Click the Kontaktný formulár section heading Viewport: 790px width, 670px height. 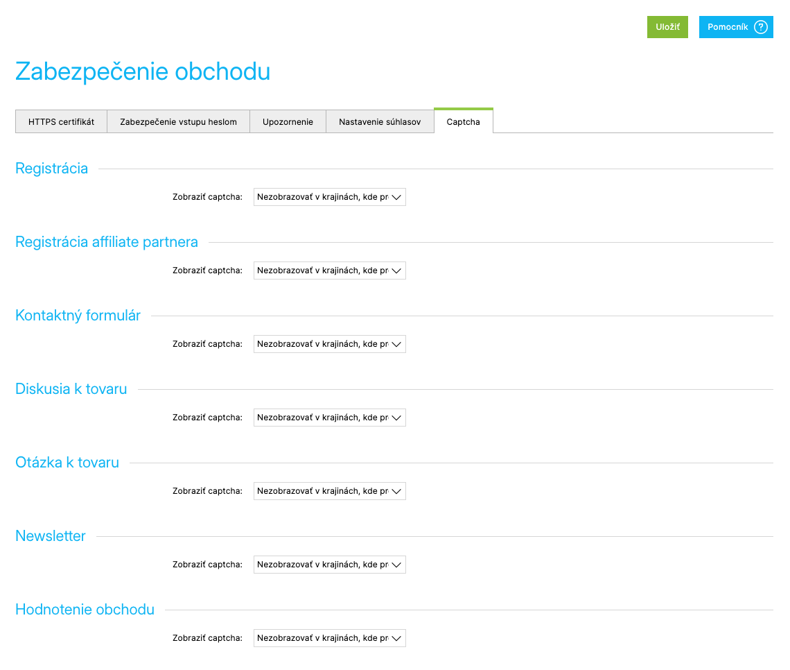[78, 316]
